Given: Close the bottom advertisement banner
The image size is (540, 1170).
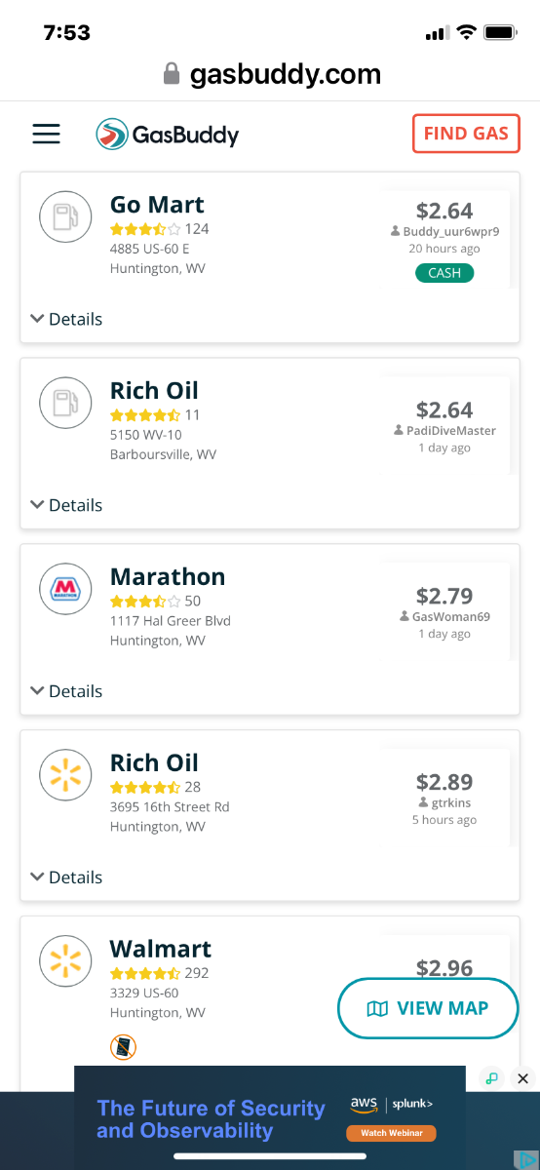Looking at the screenshot, I should (523, 1078).
